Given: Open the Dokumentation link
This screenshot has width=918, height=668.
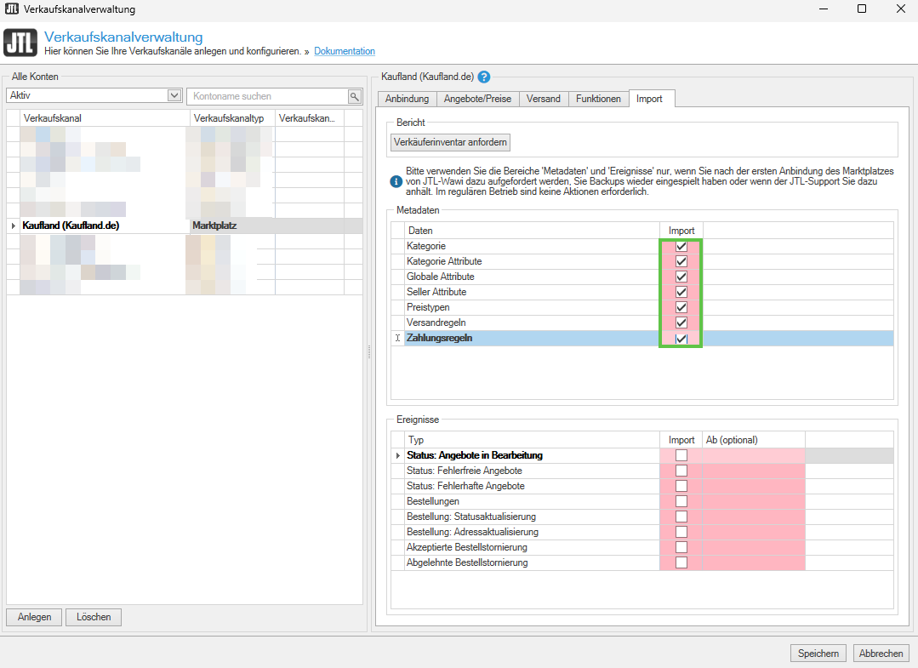Looking at the screenshot, I should pos(344,52).
